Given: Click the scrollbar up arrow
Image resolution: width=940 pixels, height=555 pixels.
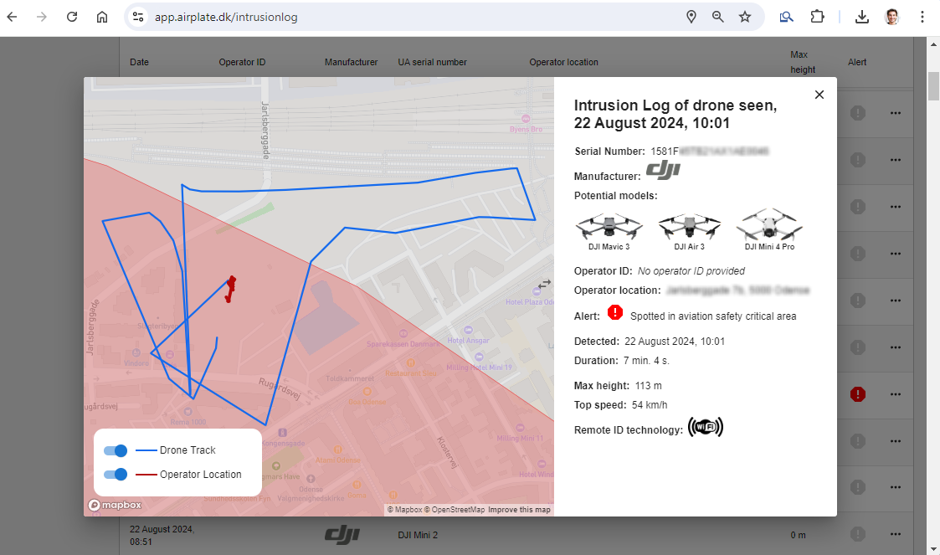Looking at the screenshot, I should [933, 44].
